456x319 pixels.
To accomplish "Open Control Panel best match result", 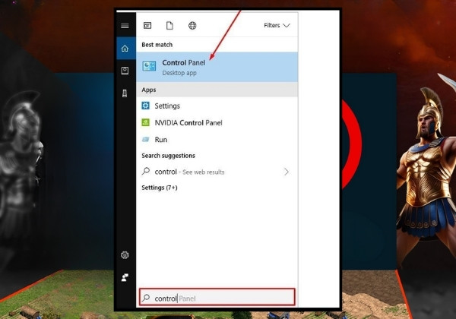I will pos(217,67).
